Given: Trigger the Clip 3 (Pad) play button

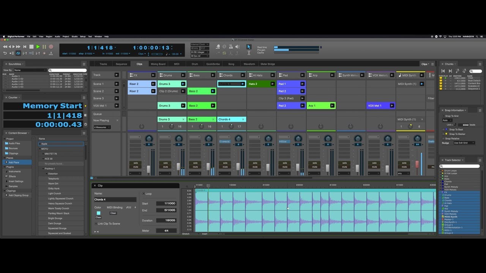Looking at the screenshot, I should pos(303,98).
